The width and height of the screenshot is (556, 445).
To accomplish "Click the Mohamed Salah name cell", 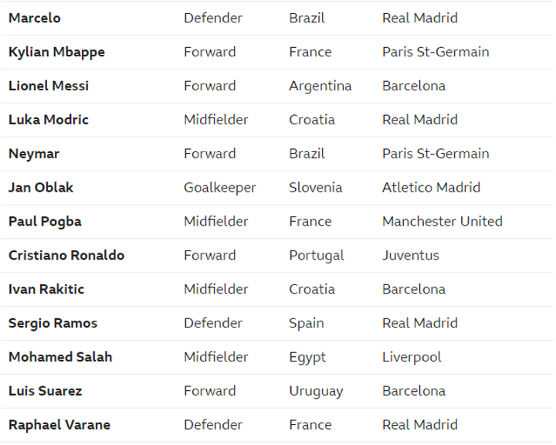I will coord(60,357).
